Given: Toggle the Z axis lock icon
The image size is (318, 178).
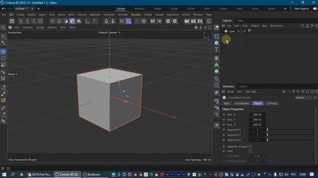Looking at the screenshot, I should click(x=34, y=21).
